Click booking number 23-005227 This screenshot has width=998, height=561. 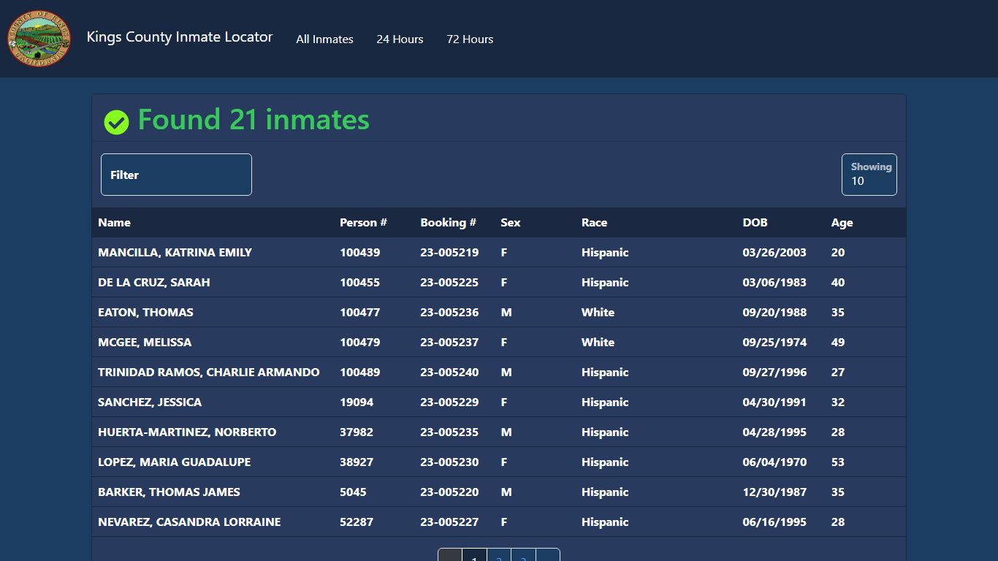[x=449, y=522]
